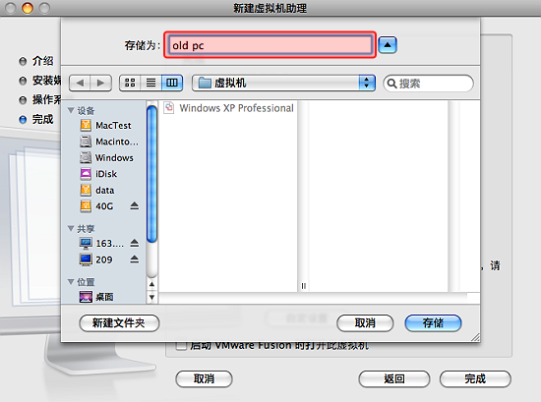Select iDisk icon in sidebar
The height and width of the screenshot is (402, 541).
(x=86, y=174)
